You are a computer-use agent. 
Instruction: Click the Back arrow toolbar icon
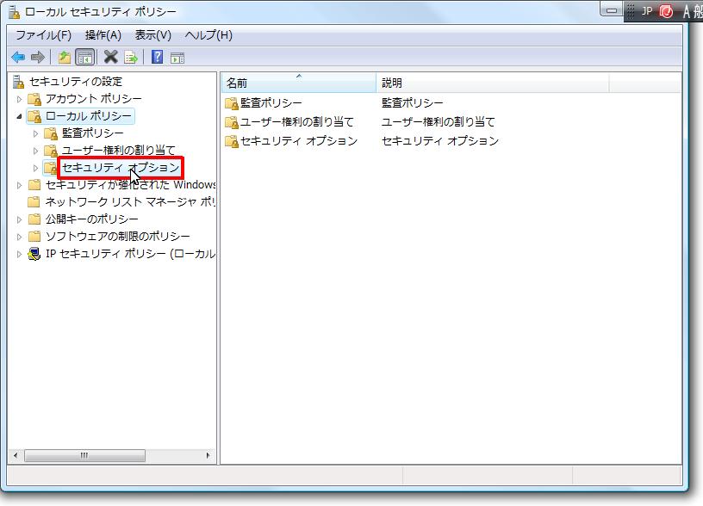tap(18, 58)
